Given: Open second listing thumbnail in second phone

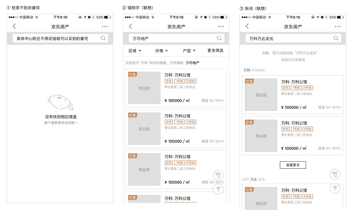Looking at the screenshot, I should pyautogui.click(x=144, y=129).
